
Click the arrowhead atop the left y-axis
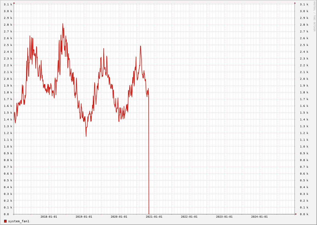click(x=14, y=3)
